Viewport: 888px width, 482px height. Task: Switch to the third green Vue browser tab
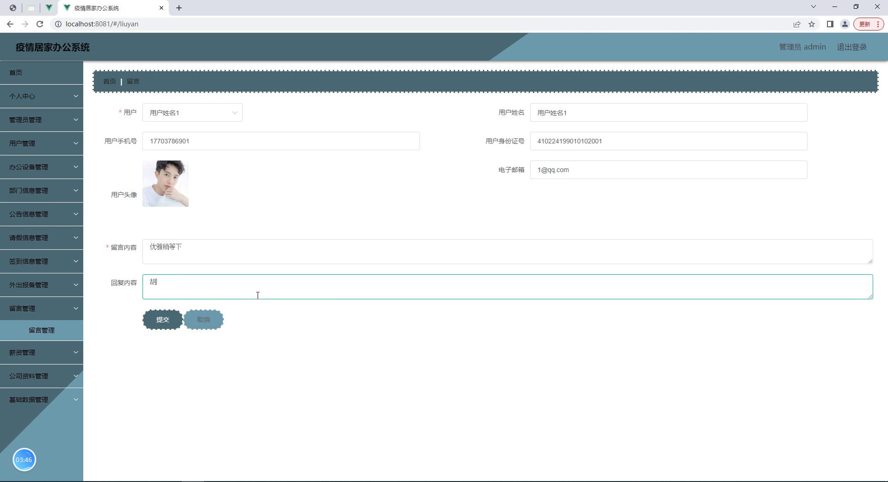[49, 8]
